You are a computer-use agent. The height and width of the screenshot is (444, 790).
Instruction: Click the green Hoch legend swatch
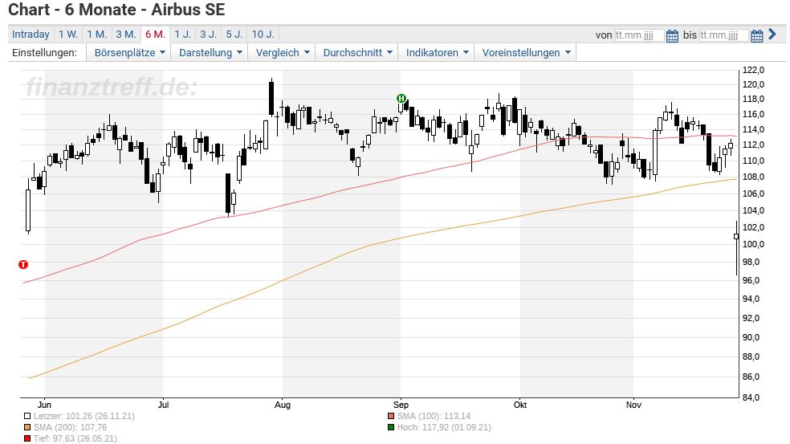pos(391,428)
